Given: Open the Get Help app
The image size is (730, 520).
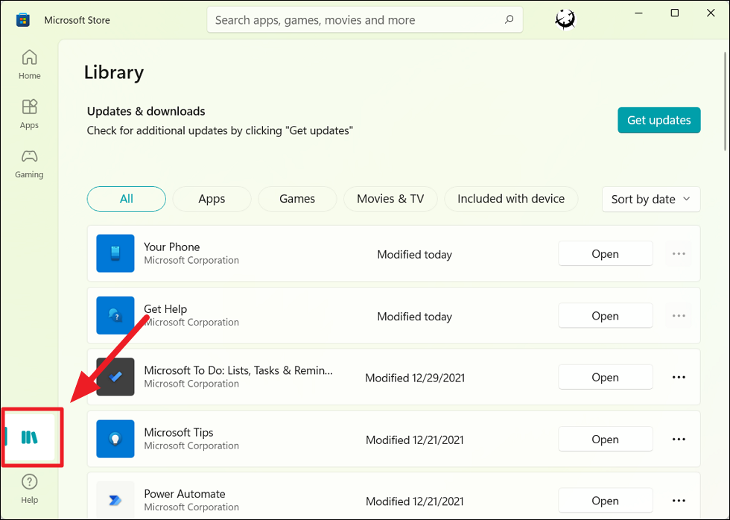Looking at the screenshot, I should click(x=605, y=316).
